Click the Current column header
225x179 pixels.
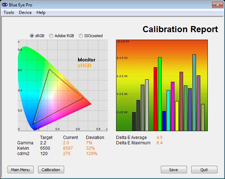pos(71,138)
